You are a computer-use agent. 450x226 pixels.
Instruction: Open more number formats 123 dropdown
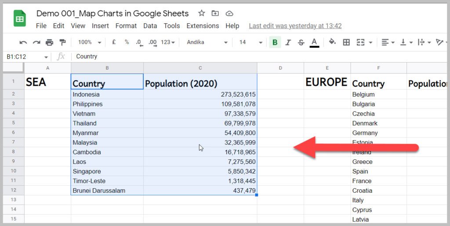click(168, 42)
